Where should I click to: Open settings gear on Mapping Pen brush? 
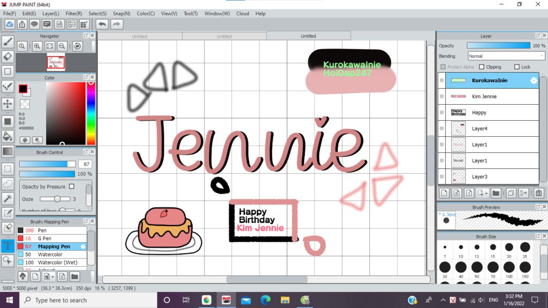click(x=83, y=247)
